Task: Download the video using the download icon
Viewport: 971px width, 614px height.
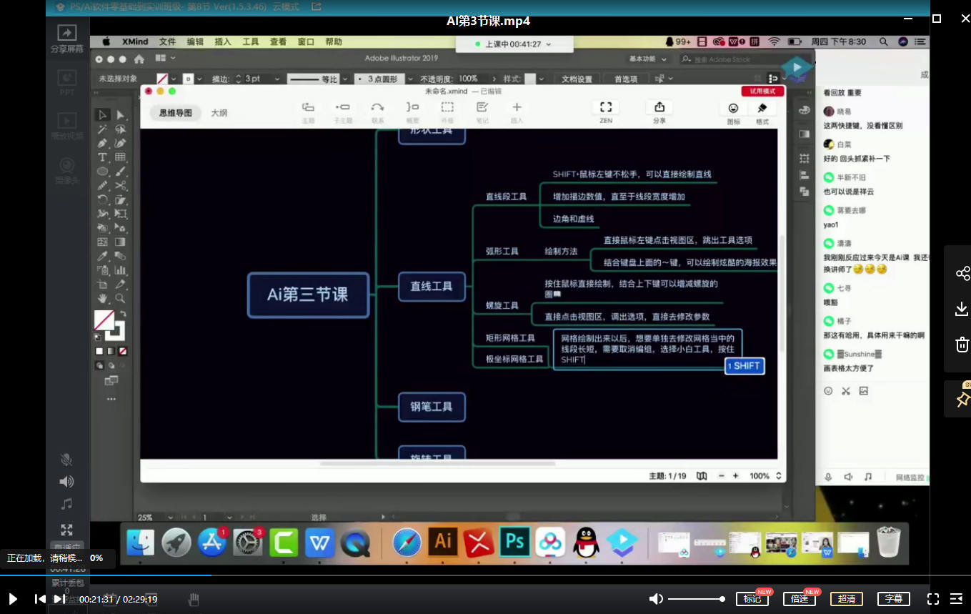Action: (x=962, y=309)
